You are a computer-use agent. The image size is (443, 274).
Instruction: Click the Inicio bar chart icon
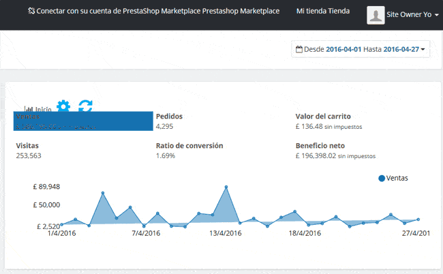(28, 109)
